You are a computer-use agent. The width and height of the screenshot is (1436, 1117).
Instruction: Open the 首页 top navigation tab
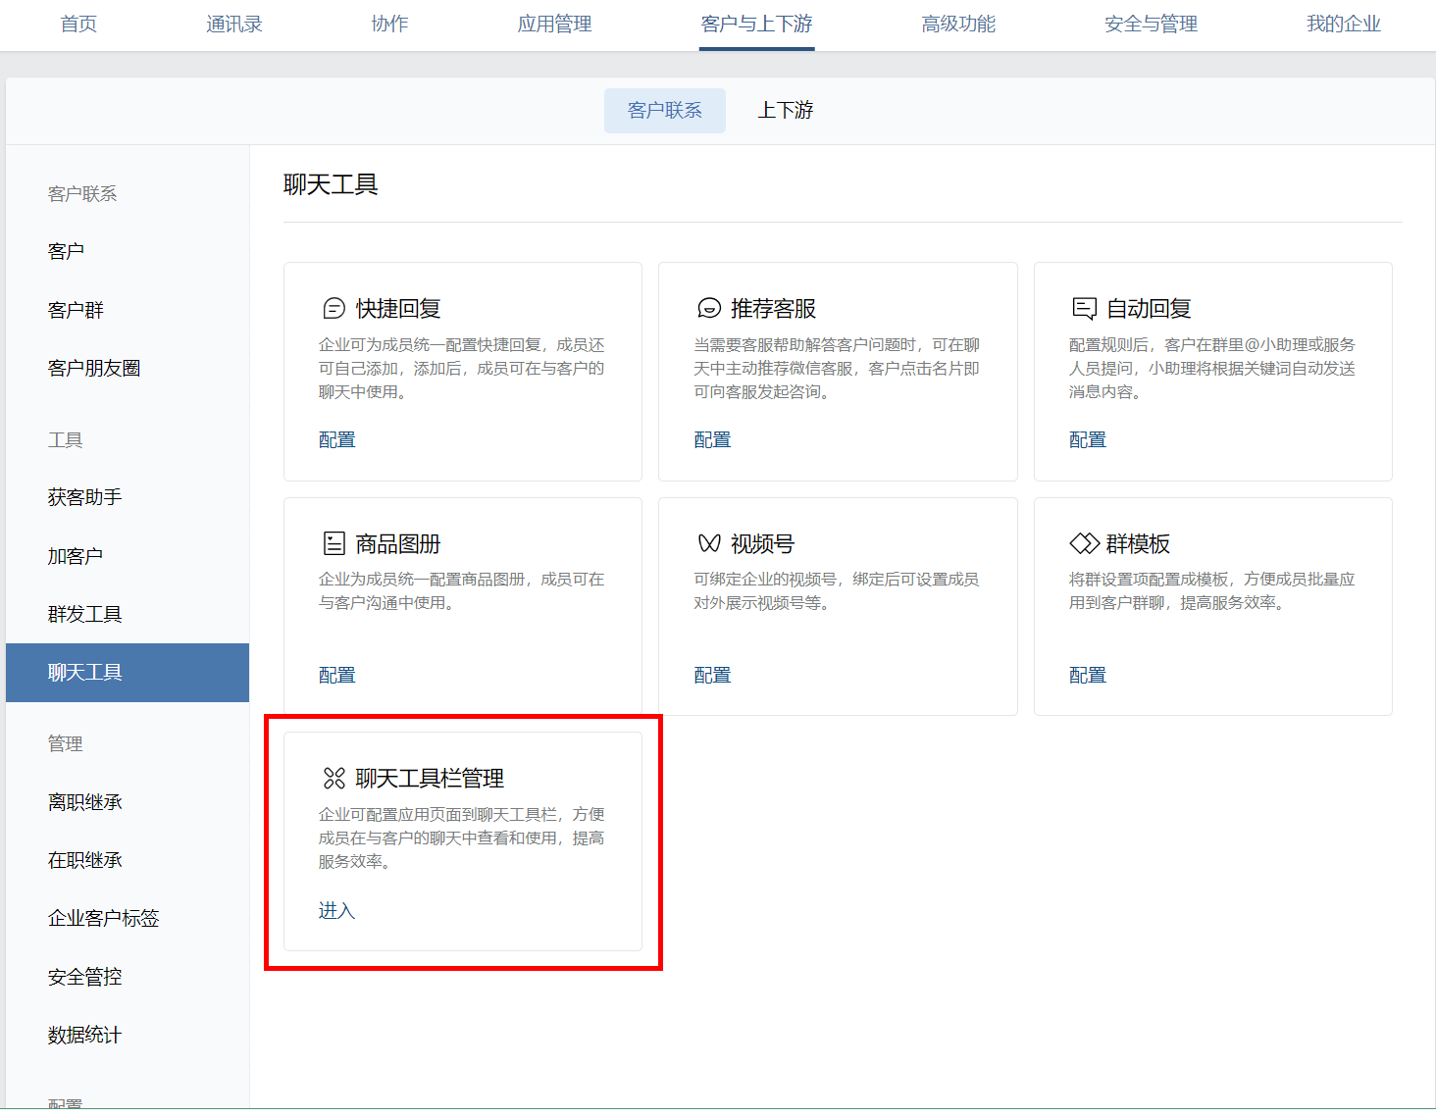(x=78, y=25)
